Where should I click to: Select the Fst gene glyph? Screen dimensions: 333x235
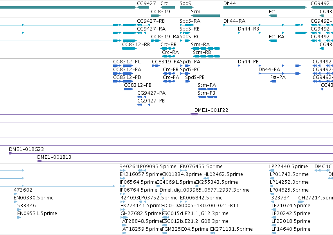click(273, 16)
